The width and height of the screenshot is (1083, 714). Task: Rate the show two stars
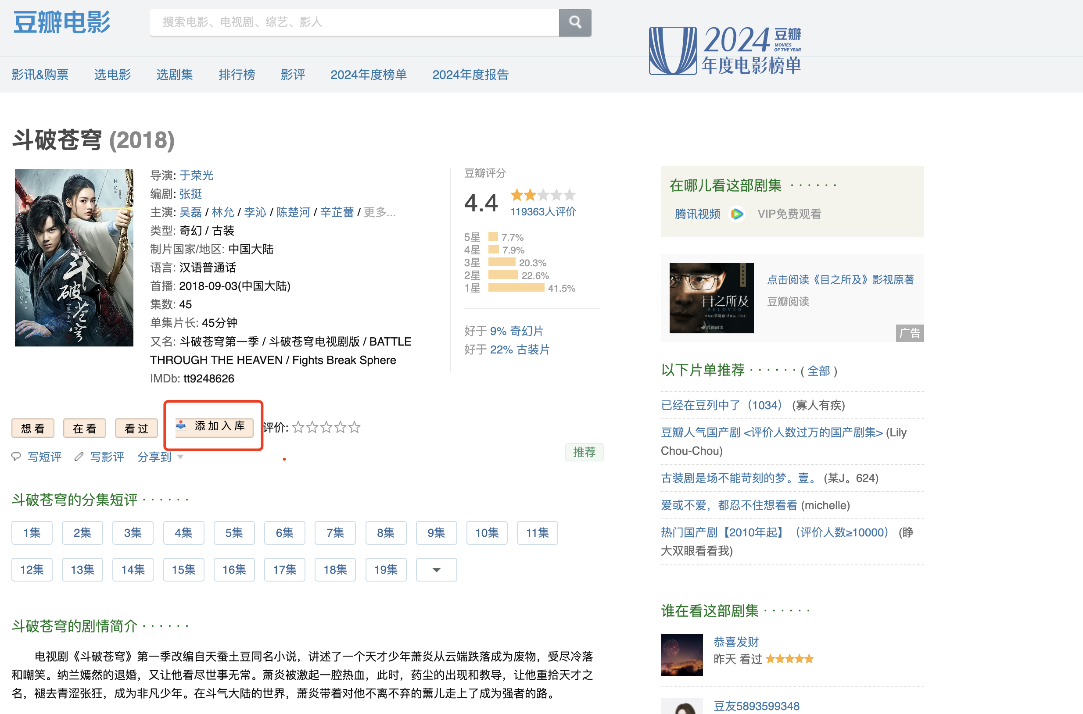pyautogui.click(x=312, y=427)
